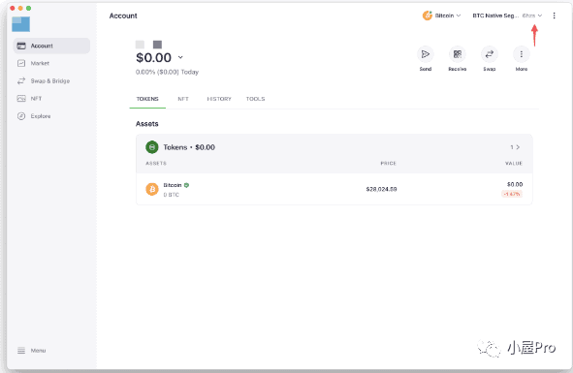Click the orange Bitcoin coin icon
573x373 pixels.
(x=152, y=189)
